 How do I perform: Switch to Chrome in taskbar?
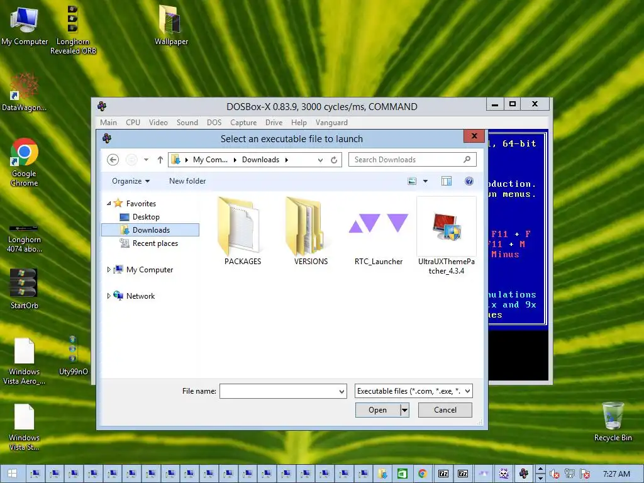423,474
